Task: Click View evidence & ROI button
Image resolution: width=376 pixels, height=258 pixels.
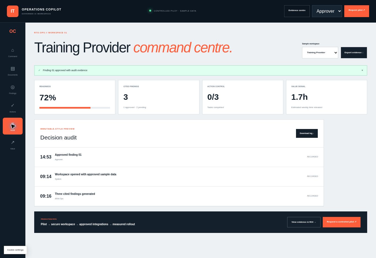Action: click(304, 222)
